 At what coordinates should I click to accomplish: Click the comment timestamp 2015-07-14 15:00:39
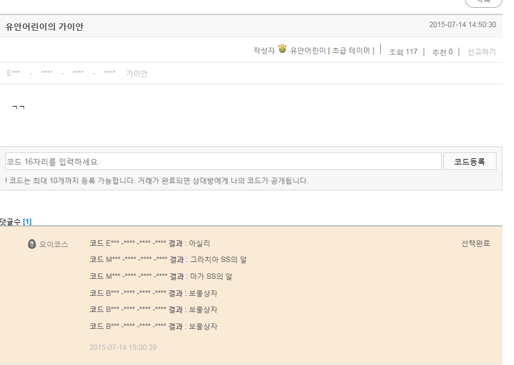(123, 348)
